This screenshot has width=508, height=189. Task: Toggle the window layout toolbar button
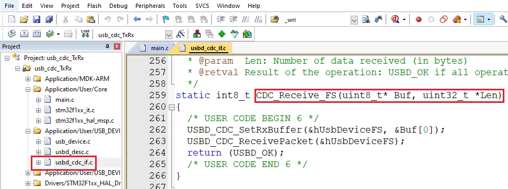(480, 19)
